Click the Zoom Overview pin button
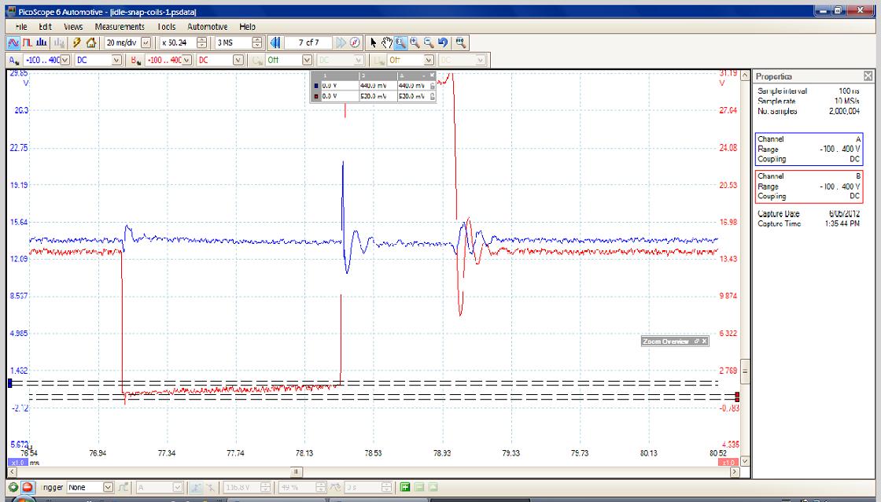Image resolution: width=881 pixels, height=502 pixels. pyautogui.click(x=697, y=341)
